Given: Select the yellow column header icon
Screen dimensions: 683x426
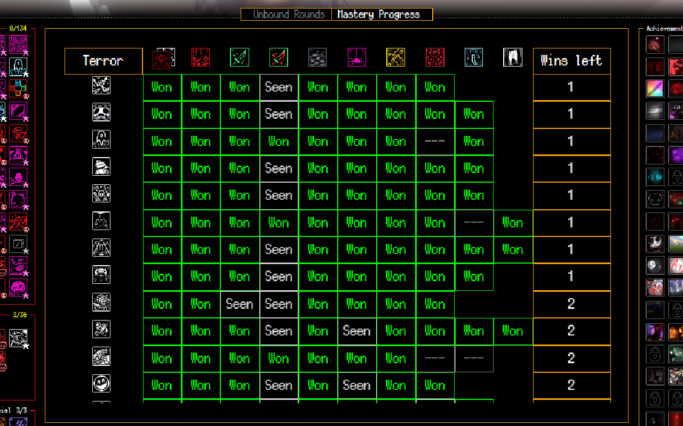Looking at the screenshot, I should pyautogui.click(x=395, y=57).
